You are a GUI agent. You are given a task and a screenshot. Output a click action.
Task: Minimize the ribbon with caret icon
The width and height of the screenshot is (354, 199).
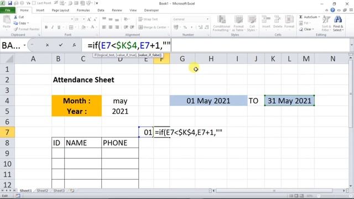326,10
